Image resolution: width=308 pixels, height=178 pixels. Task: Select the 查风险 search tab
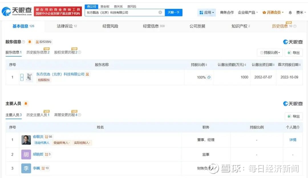pyautogui.click(x=131, y=7)
